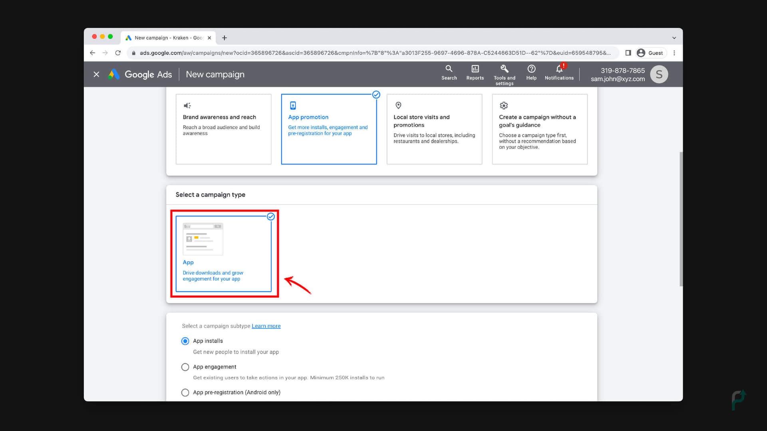Click the location pin icon on Local store card
The image size is (767, 431).
pyautogui.click(x=398, y=105)
